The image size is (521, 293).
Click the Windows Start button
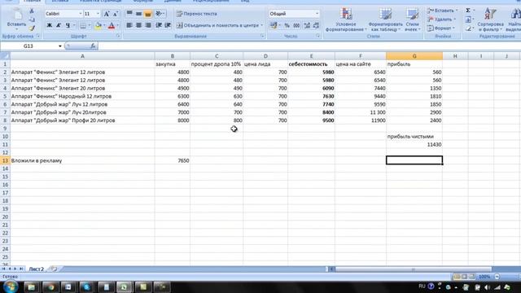[11, 286]
